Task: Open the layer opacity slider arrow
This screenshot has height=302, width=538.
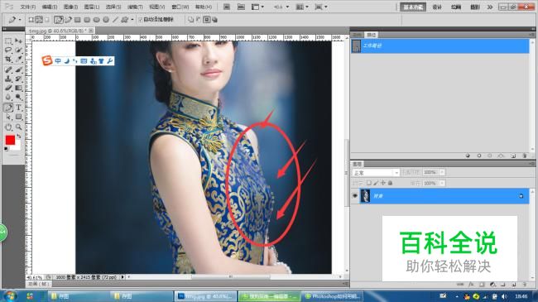Action: click(x=442, y=172)
